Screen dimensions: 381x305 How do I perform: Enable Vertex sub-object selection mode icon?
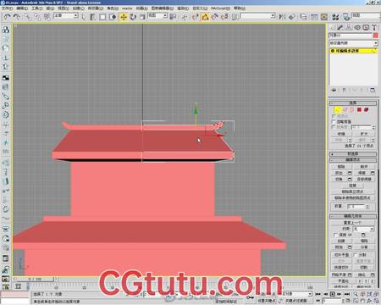[x=337, y=109]
